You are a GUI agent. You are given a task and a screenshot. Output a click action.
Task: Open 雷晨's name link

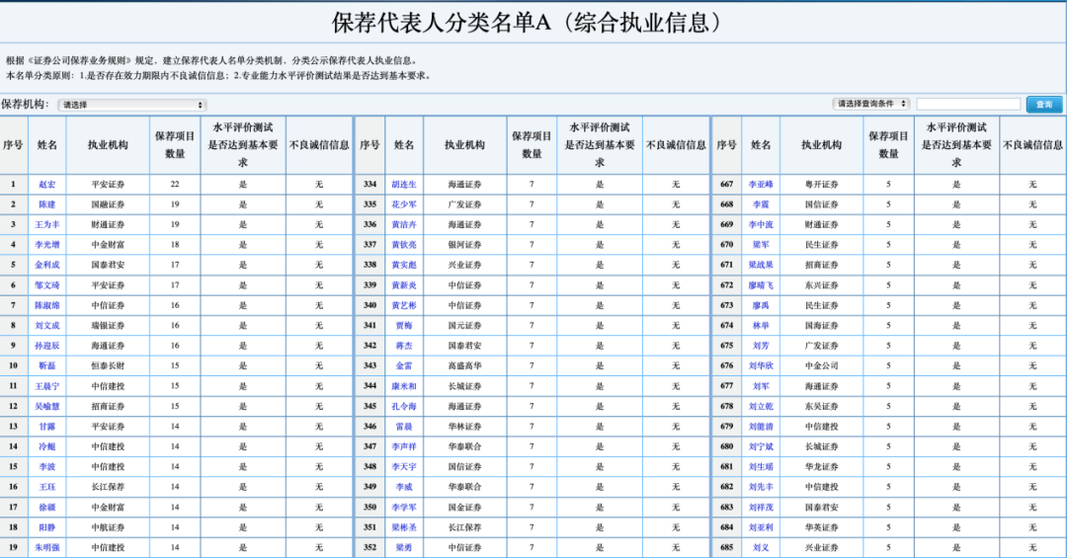coord(403,427)
